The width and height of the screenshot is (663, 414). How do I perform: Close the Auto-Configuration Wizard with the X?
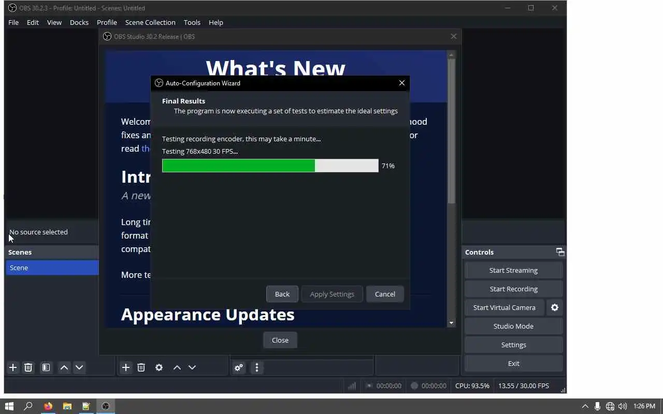tap(402, 83)
